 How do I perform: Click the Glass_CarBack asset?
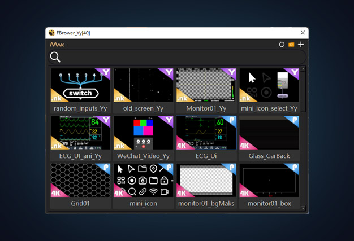[x=269, y=133]
